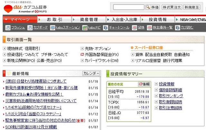Click the カブ読む icon

pyautogui.click(x=177, y=28)
